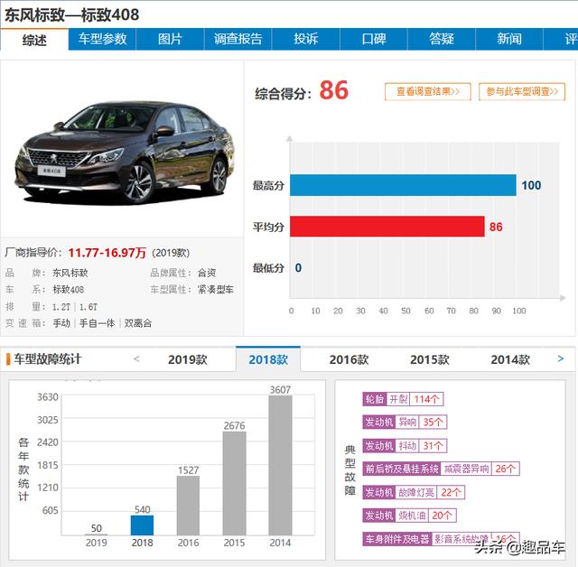The height and width of the screenshot is (567, 578).
Task: Click the 11.77-16.97万 price text
Action: click(x=107, y=253)
